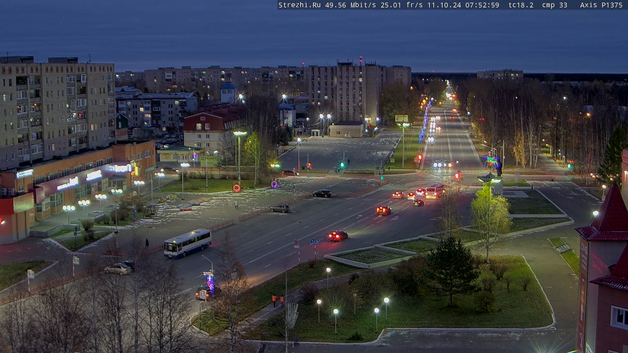Select the 11.10.24 date stamp
Image resolution: width=628 pixels, height=353 pixels.
pos(444,5)
